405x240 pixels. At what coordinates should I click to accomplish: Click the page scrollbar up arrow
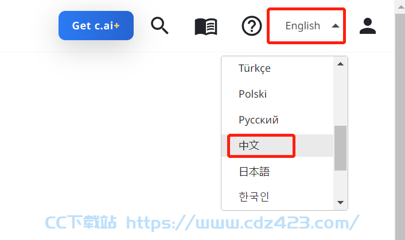400,7
